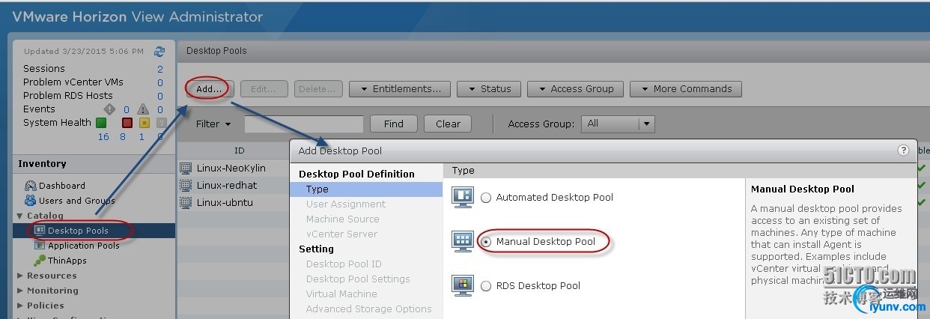The height and width of the screenshot is (319, 930).
Task: Click the Desktop Pools icon in Catalog
Action: (x=40, y=231)
